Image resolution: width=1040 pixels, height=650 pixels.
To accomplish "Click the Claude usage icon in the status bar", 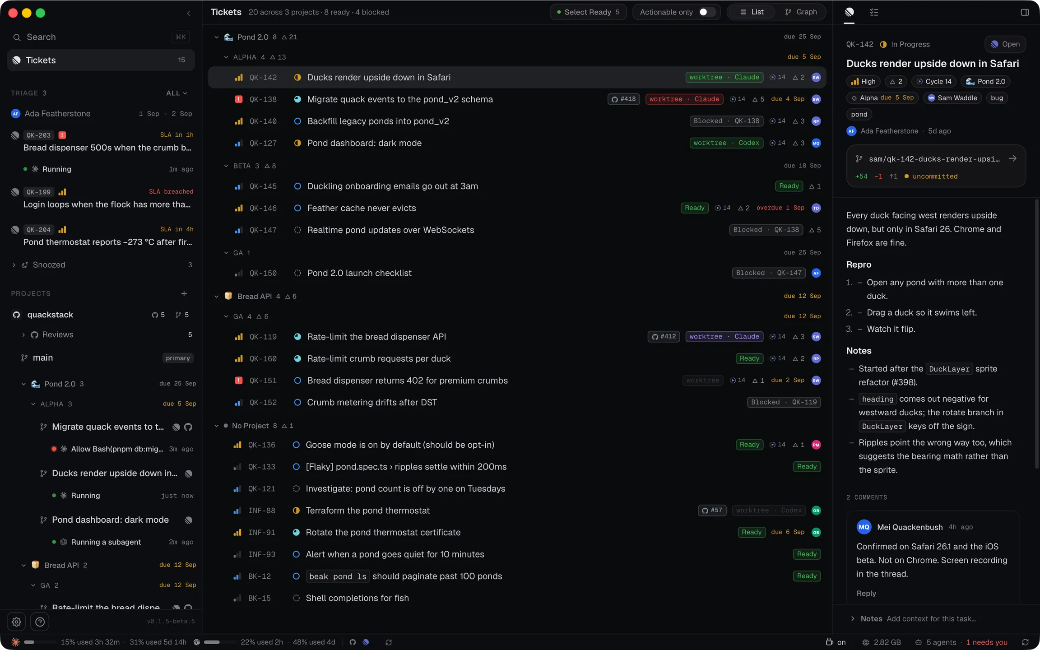I will point(15,642).
